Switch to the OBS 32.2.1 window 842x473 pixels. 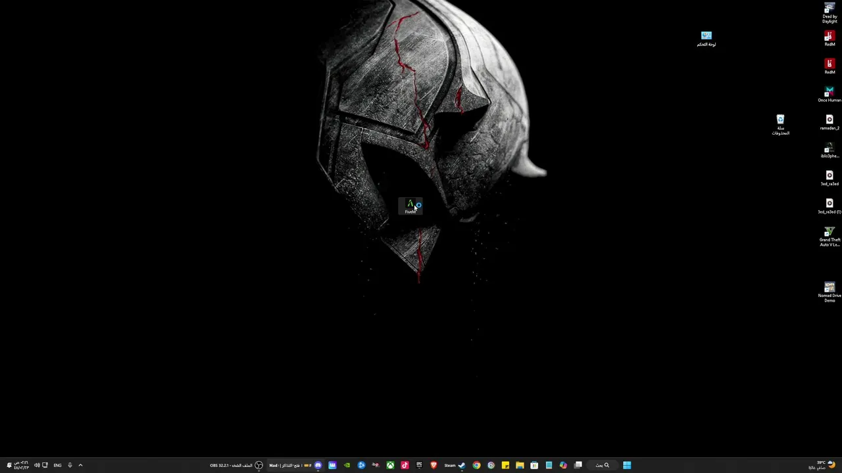coord(236,465)
